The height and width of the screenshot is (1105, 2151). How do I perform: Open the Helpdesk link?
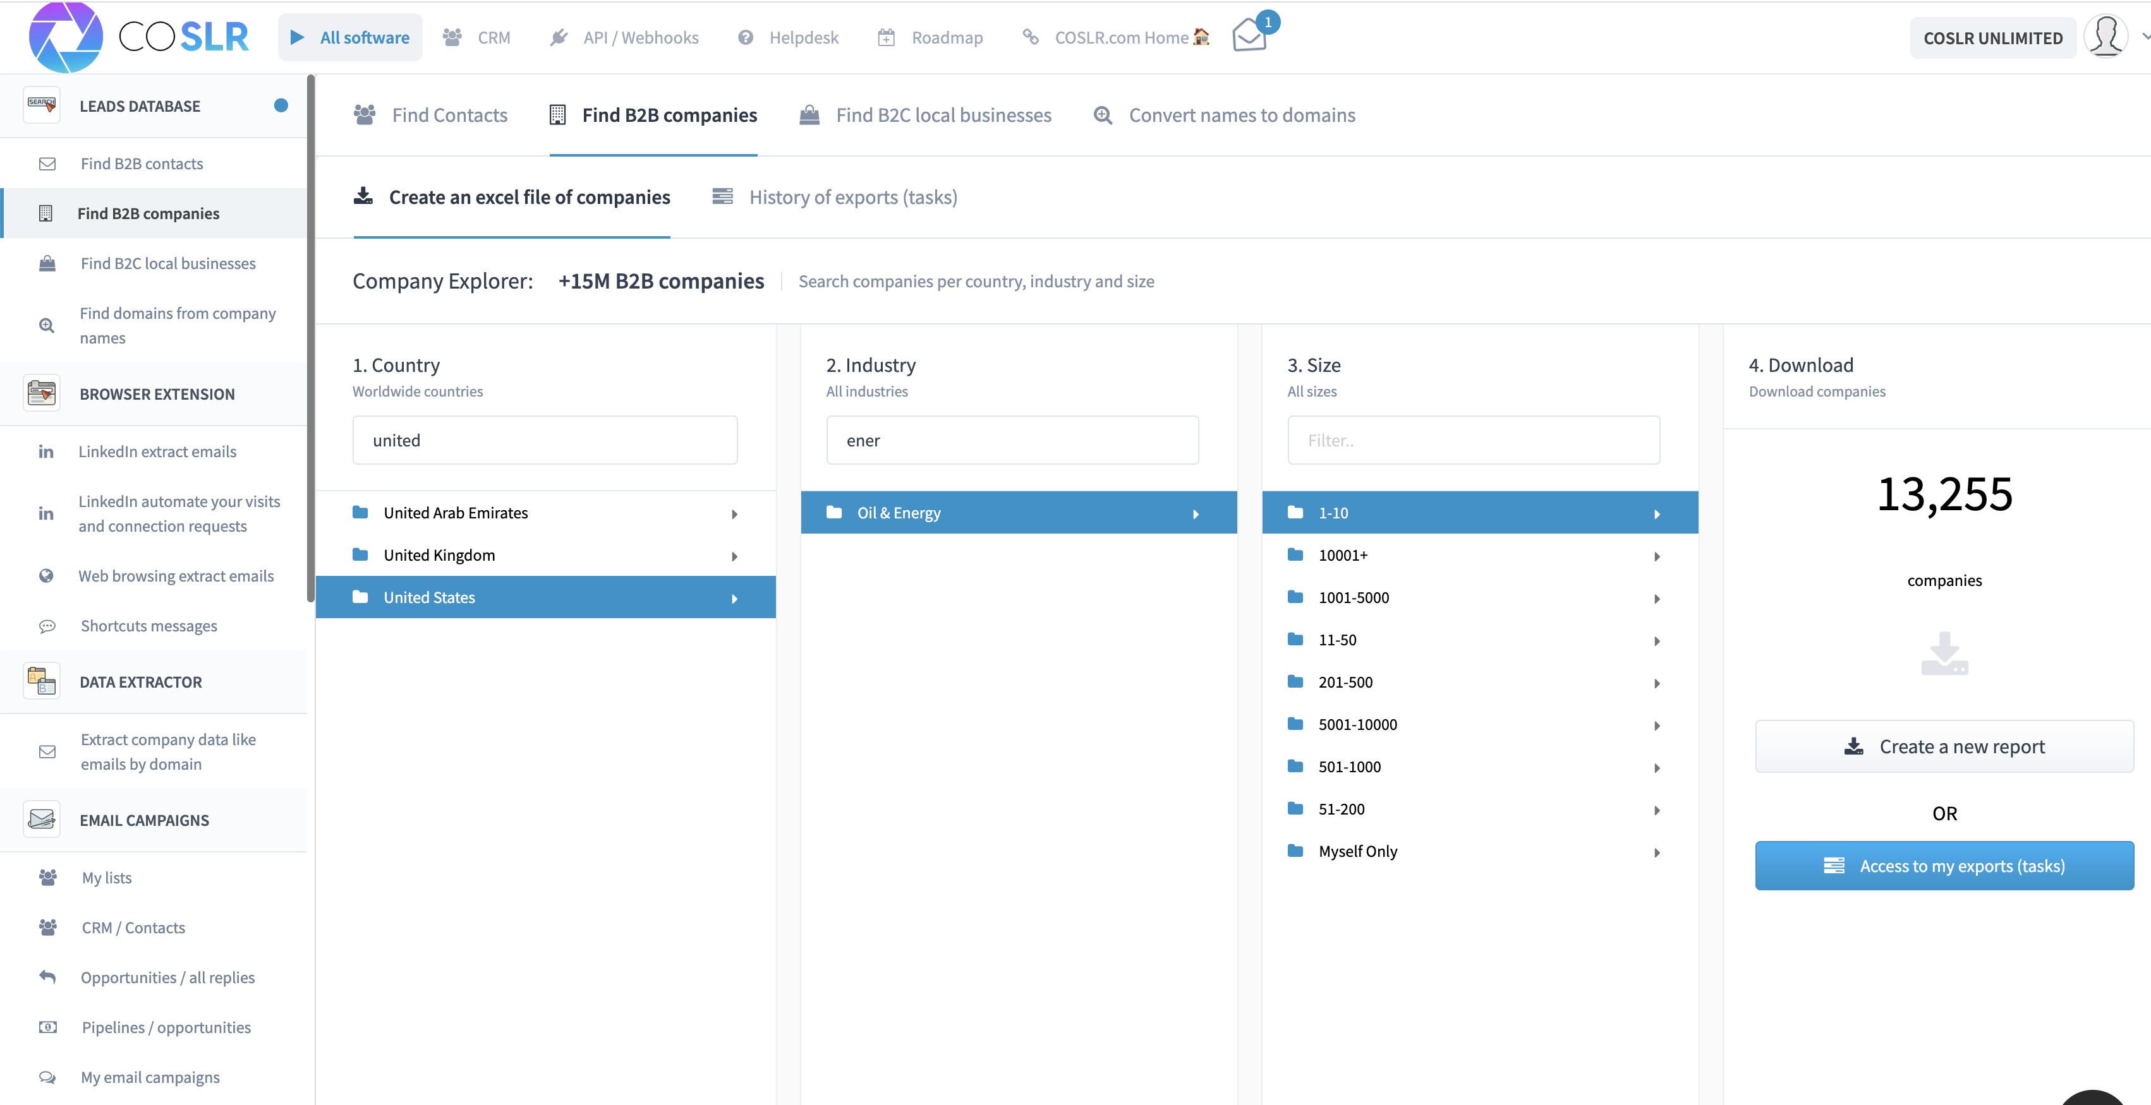point(788,37)
